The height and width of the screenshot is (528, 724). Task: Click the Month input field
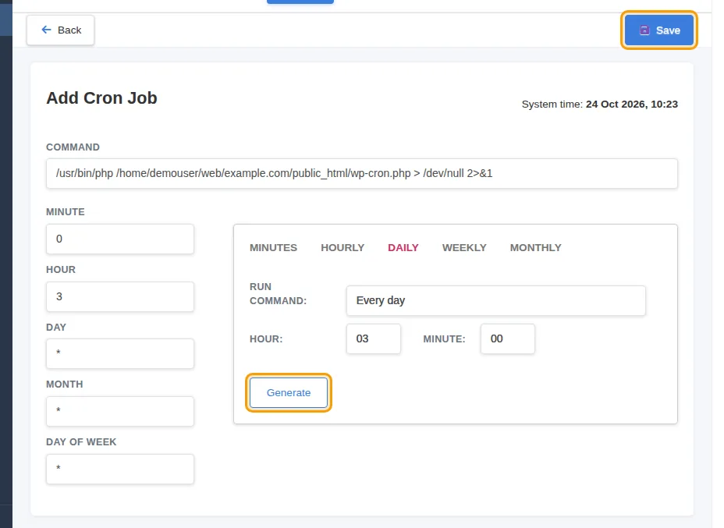click(120, 411)
